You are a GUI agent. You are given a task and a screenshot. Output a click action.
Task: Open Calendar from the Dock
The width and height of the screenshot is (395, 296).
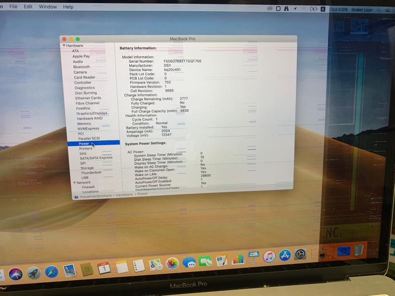click(x=104, y=268)
